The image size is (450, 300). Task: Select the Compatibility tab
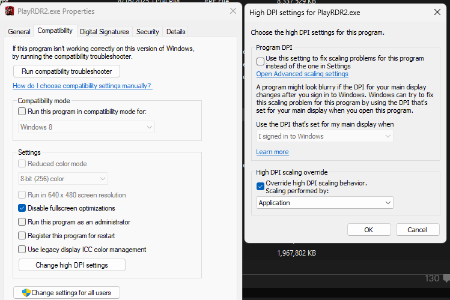[55, 31]
